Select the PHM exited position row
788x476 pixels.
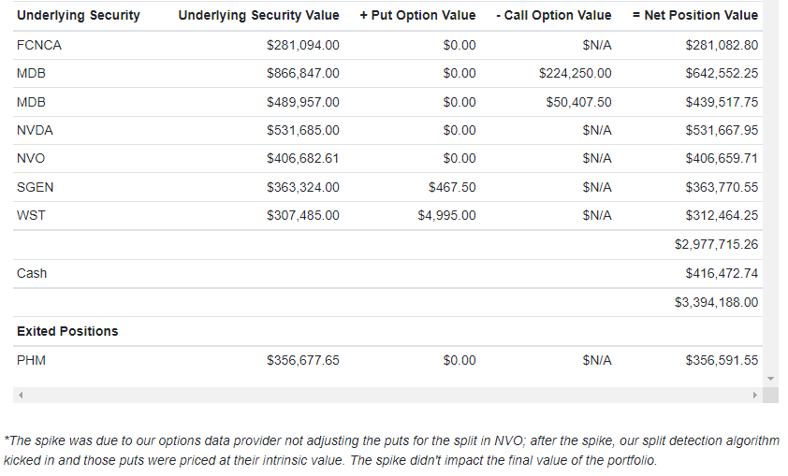387,361
